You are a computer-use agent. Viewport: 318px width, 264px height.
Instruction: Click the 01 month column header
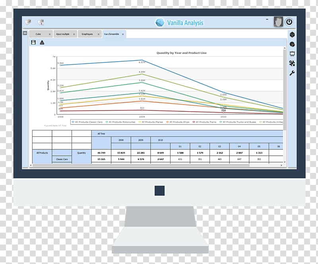click(180, 146)
